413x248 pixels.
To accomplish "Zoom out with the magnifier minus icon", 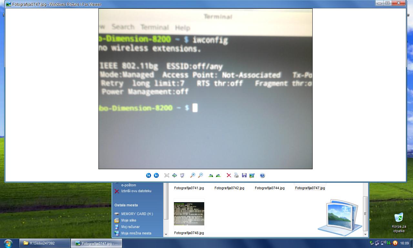I will point(200,175).
